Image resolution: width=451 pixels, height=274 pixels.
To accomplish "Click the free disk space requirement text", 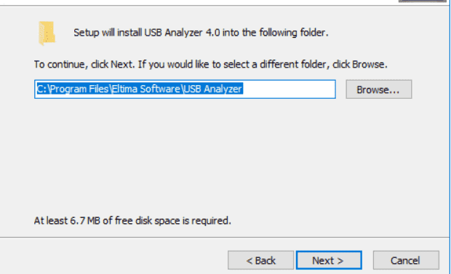I will point(132,220).
